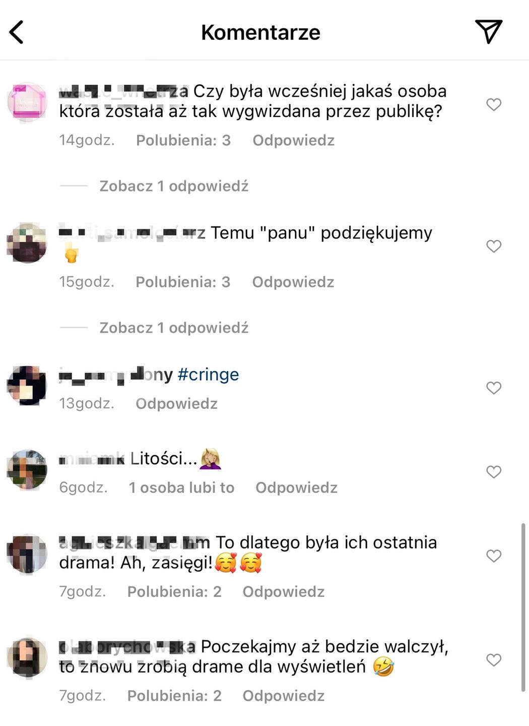Open the pink house profile avatar
529x726 pixels.
pyautogui.click(x=27, y=102)
